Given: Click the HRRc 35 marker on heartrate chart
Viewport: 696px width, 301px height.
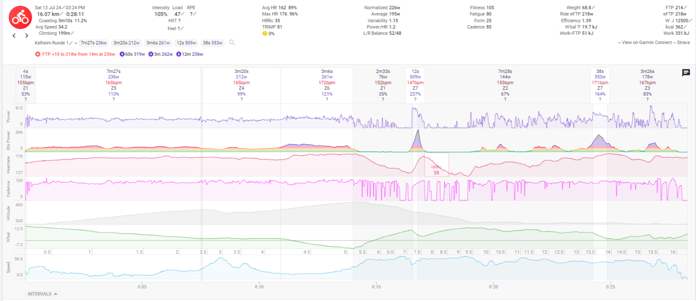Looking at the screenshot, I should click(436, 170).
